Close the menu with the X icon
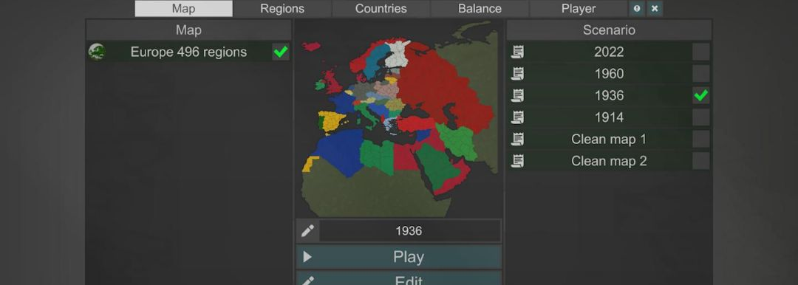This screenshot has width=798, height=285. (655, 9)
